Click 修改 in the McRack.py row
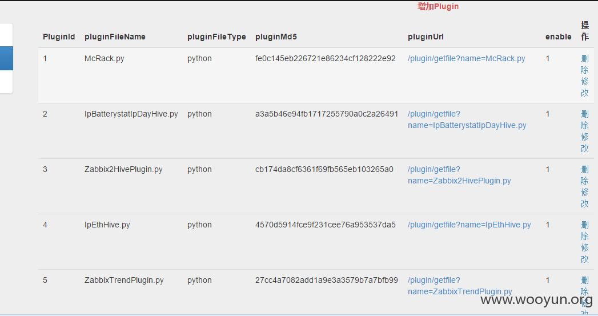Image resolution: width=598 pixels, height=316 pixels. 585,87
